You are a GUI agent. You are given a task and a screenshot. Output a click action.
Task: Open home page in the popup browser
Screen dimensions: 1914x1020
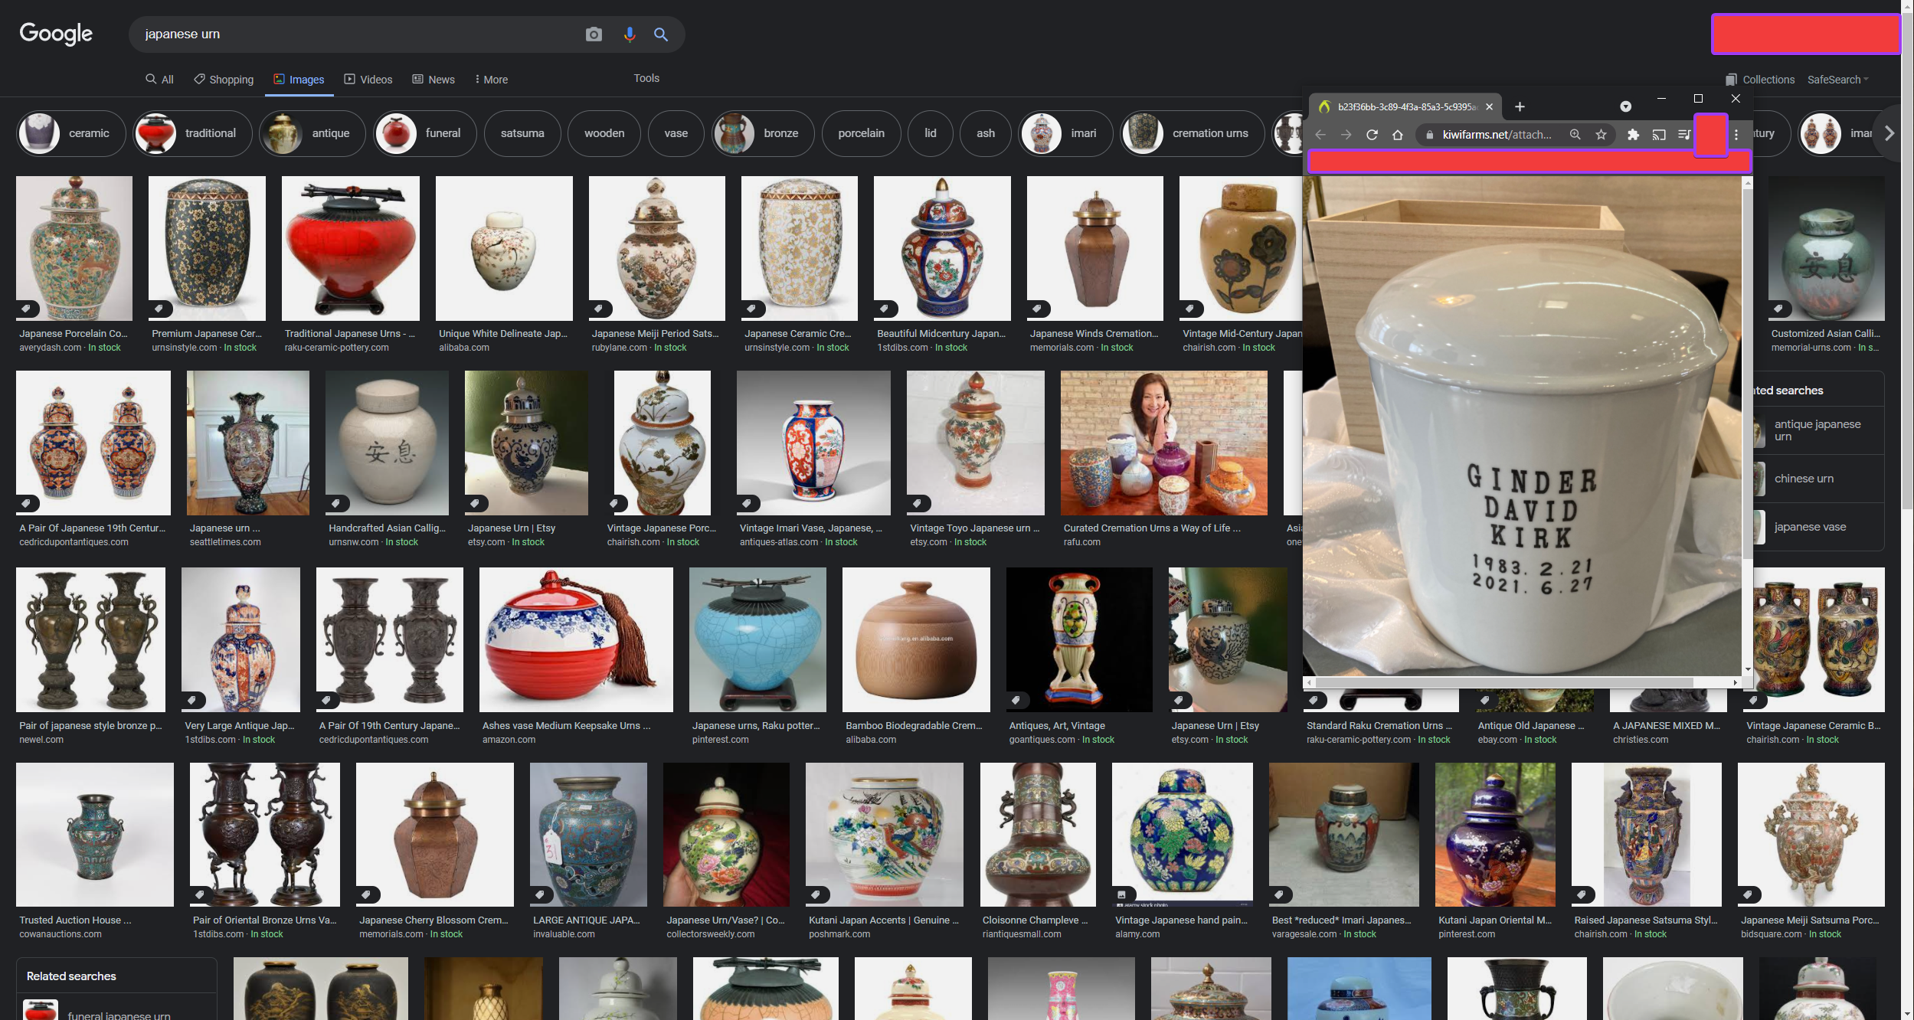(1397, 135)
